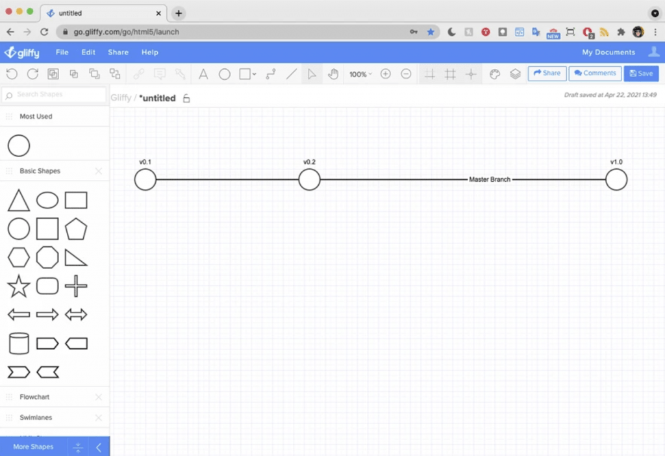Click the Save button
Viewport: 665px width, 456px height.
click(x=641, y=73)
